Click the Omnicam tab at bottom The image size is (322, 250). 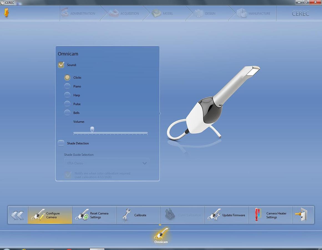tap(161, 236)
